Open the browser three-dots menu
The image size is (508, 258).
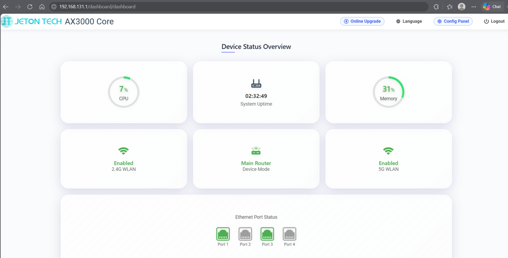click(x=474, y=7)
